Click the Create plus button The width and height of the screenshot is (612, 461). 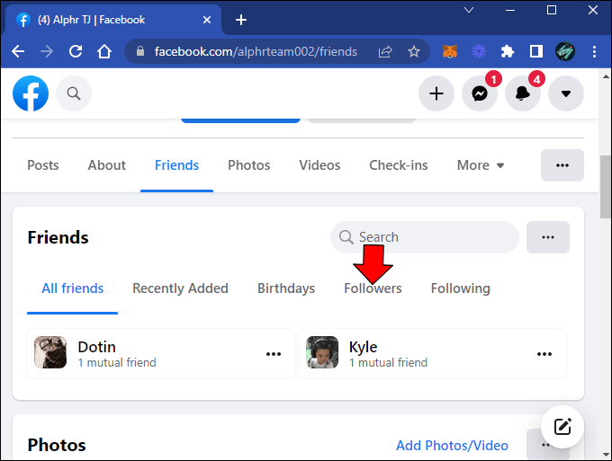[x=436, y=93]
